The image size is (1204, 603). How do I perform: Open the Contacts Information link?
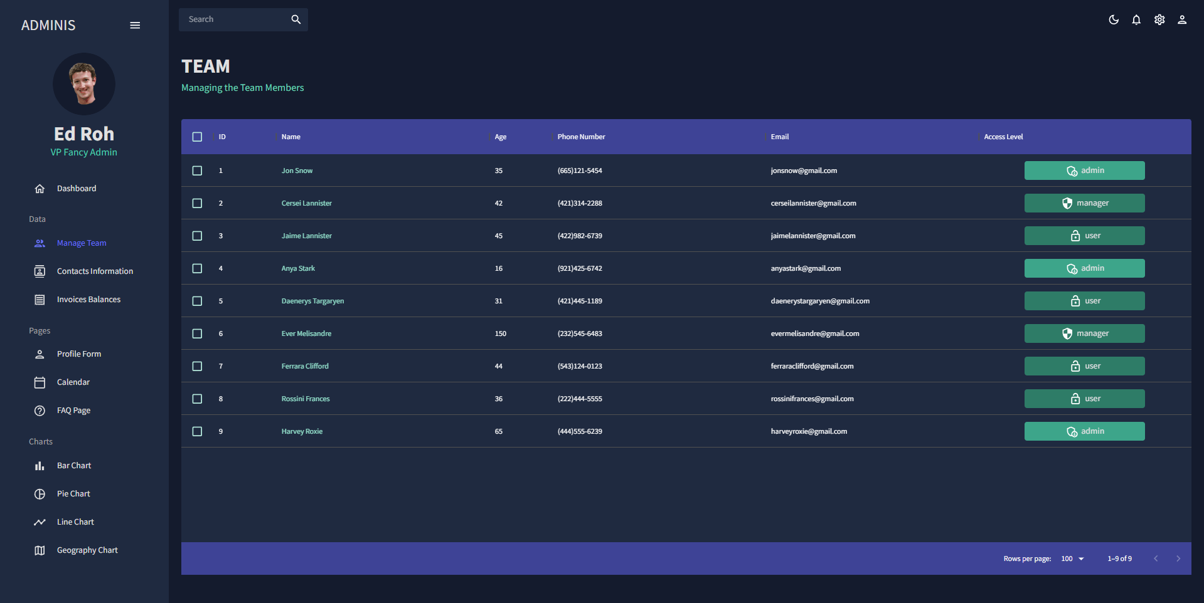coord(95,271)
